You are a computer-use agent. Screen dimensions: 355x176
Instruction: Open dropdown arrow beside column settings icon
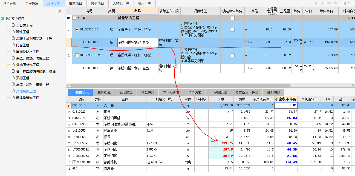click(348, 3)
